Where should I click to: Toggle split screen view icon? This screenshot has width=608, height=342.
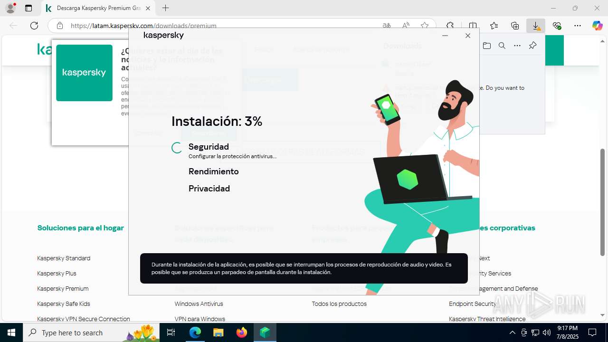pyautogui.click(x=473, y=26)
